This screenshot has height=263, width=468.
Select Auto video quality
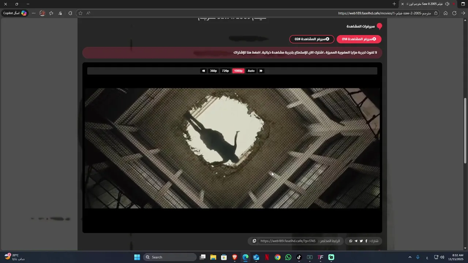[251, 71]
